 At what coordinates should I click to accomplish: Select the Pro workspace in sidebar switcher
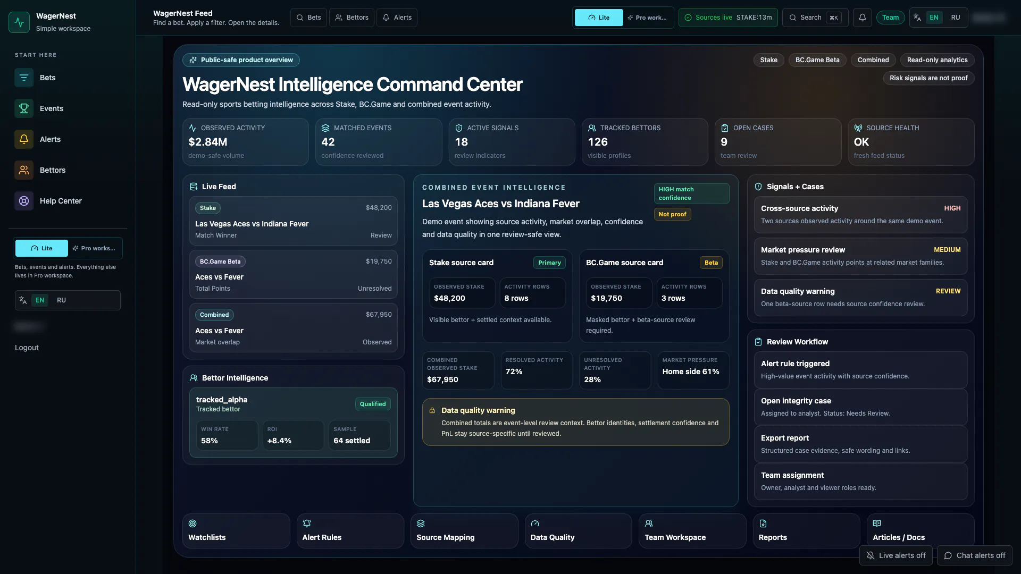(94, 248)
